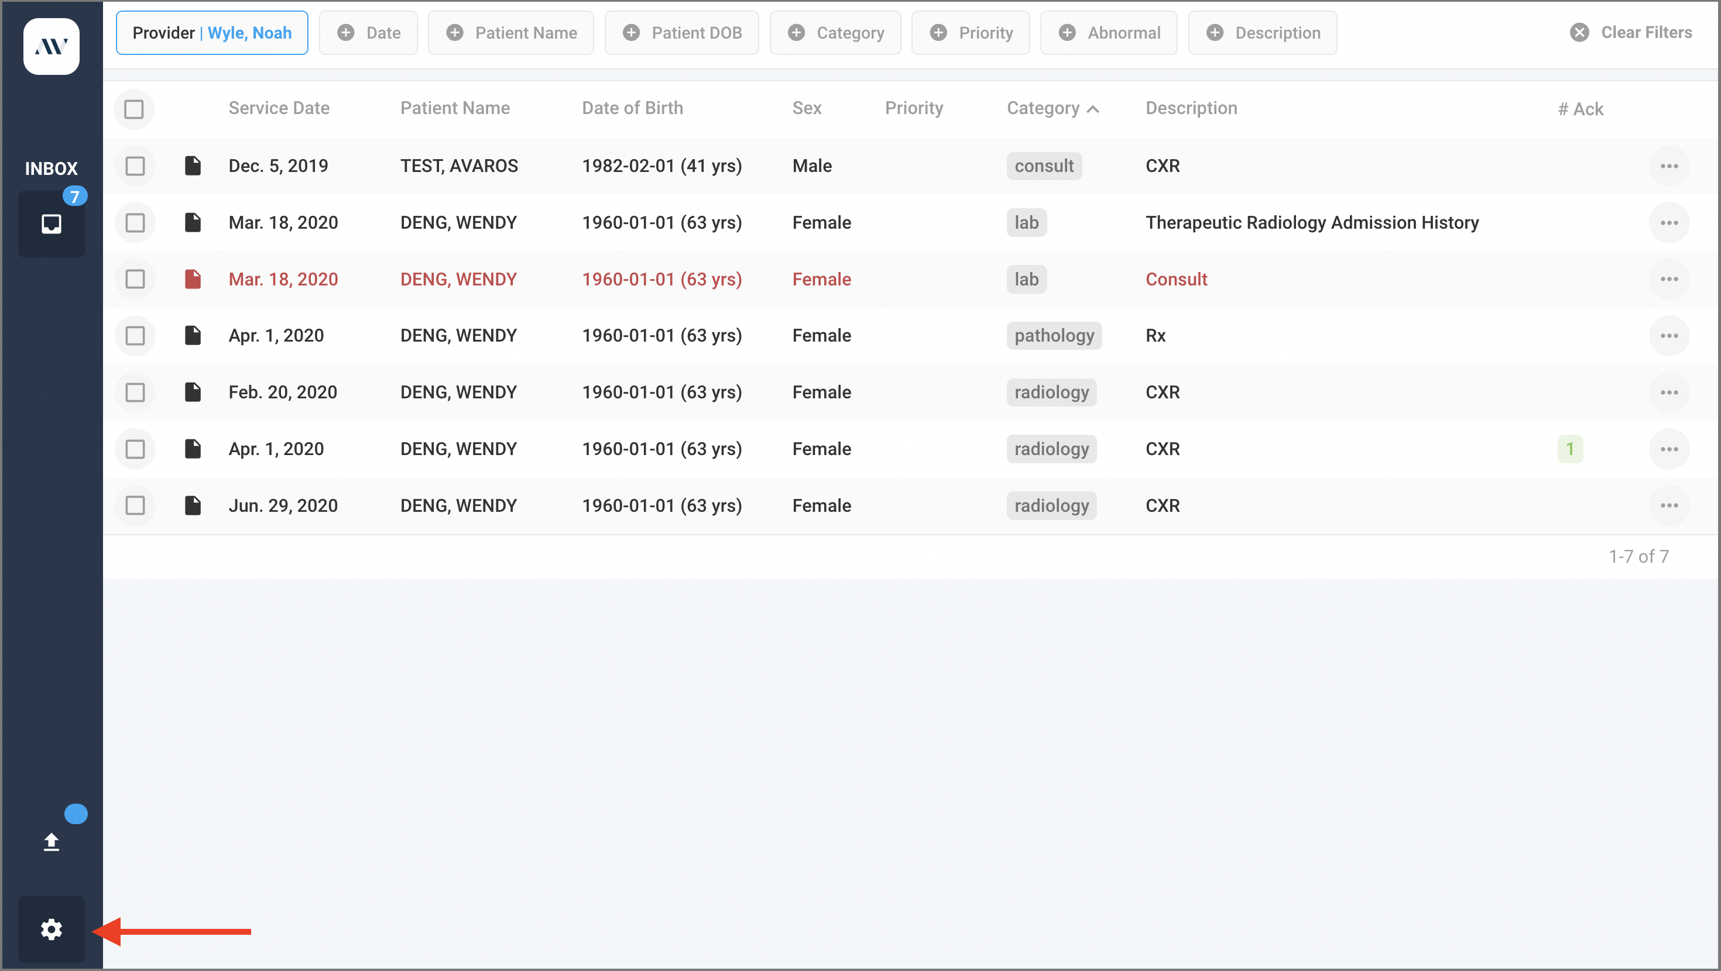This screenshot has width=1721, height=971.
Task: Click Clear Filters
Action: tap(1631, 32)
